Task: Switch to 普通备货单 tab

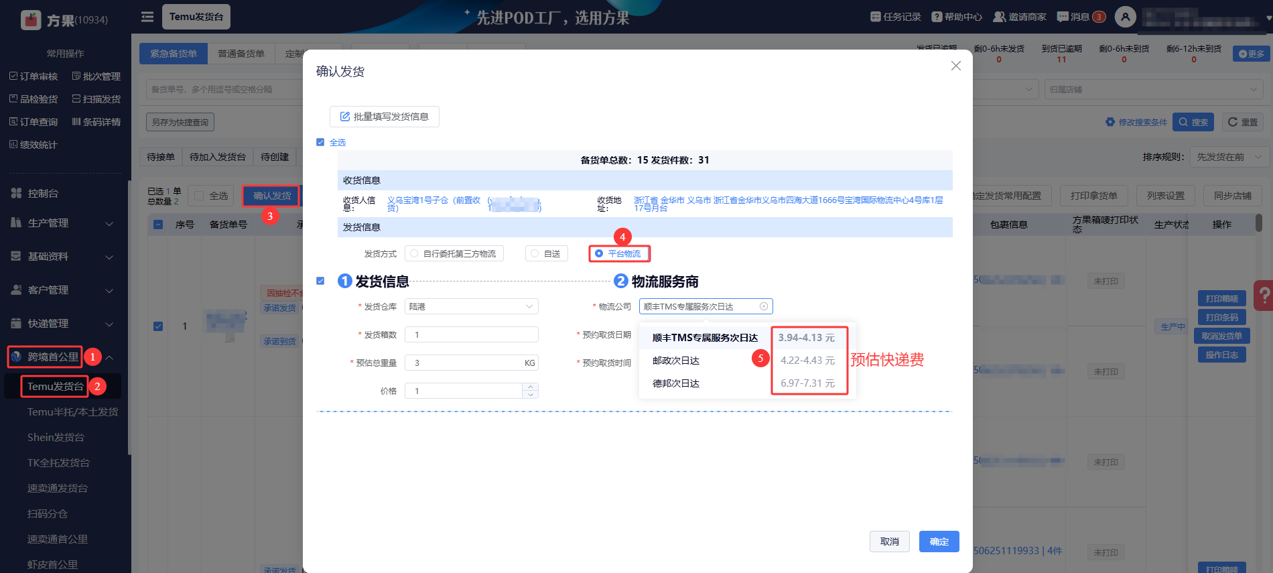Action: pos(241,54)
